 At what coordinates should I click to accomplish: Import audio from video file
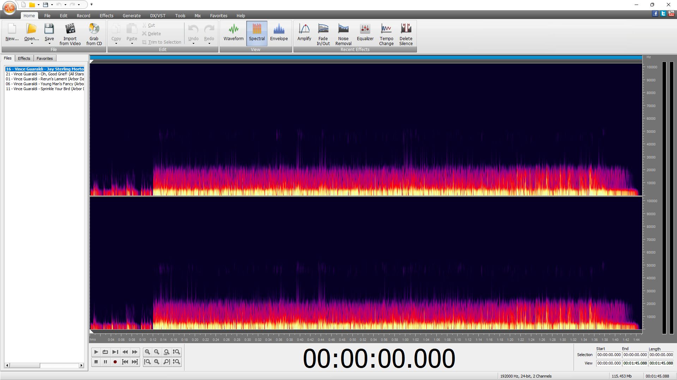coord(70,34)
